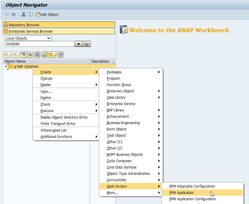Expand the Object Type Administration submenu
Screen dimensions: 249x204
pos(131,174)
